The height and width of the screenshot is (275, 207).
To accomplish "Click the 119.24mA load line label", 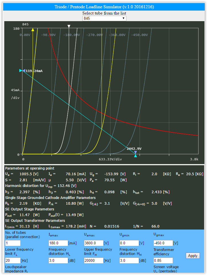I will tap(34, 71).
